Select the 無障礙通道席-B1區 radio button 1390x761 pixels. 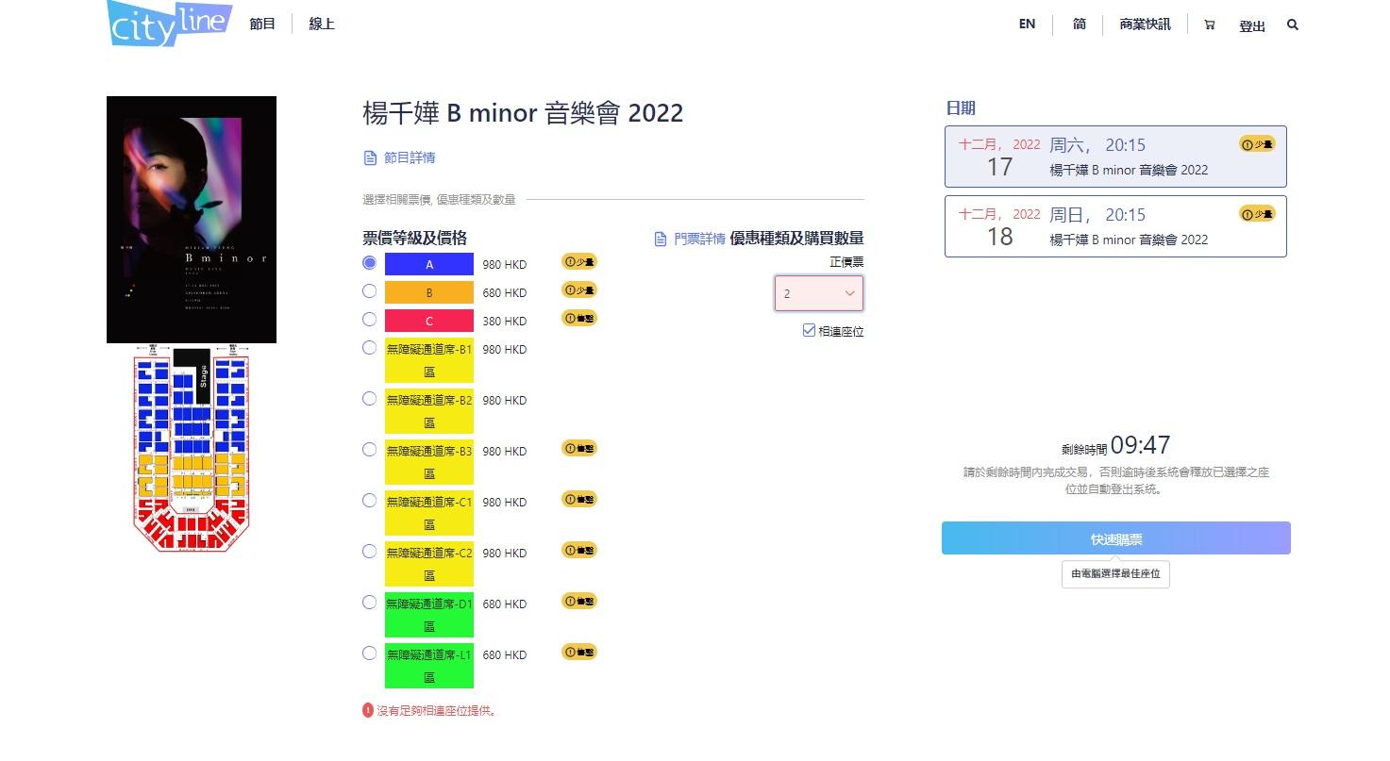[x=370, y=348]
